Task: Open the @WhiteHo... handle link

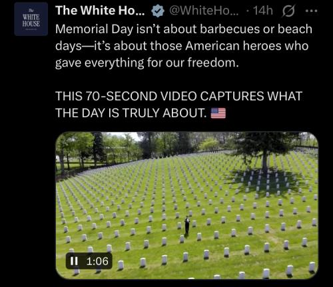Action: 204,11
